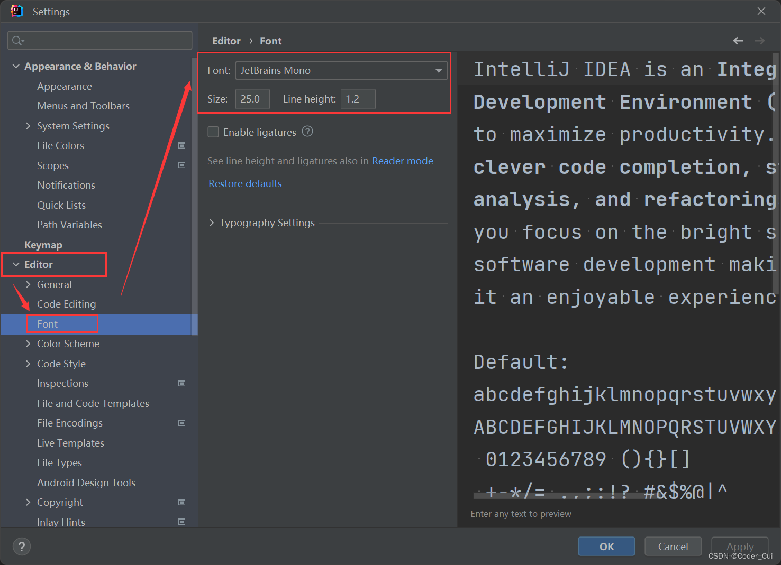Select Inspections item
This screenshot has width=781, height=565.
[x=62, y=383]
